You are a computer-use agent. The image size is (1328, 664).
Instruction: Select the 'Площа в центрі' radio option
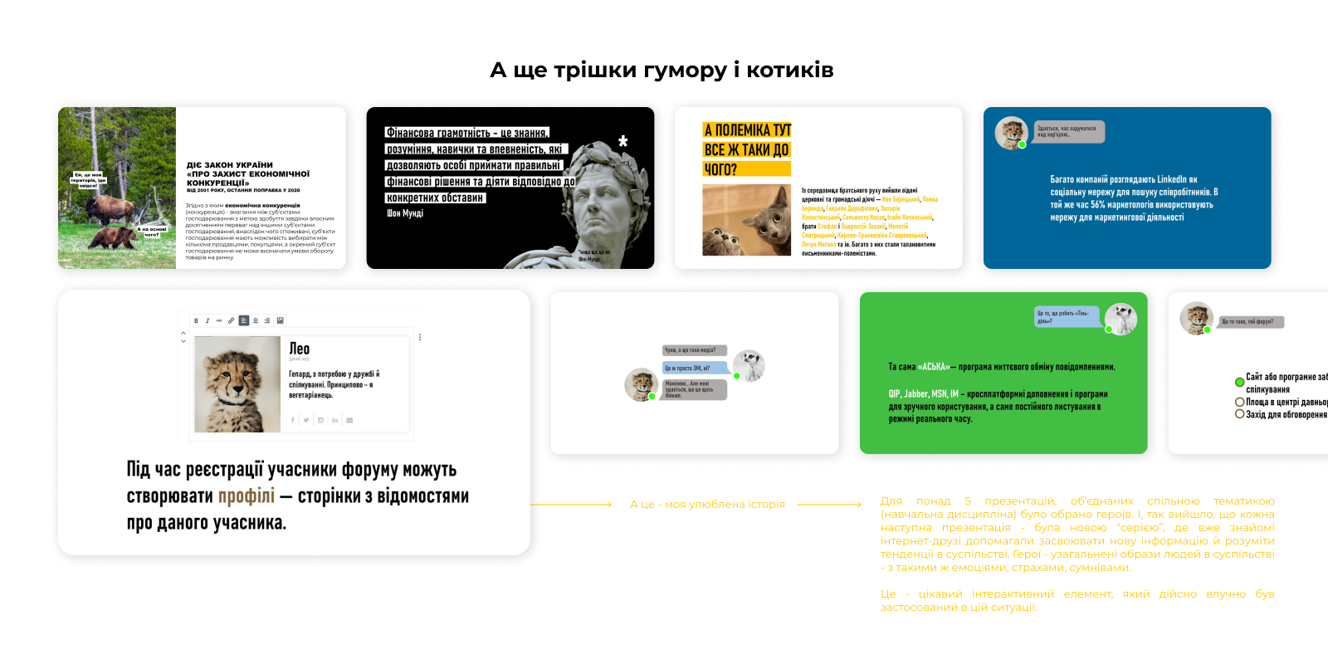pyautogui.click(x=1240, y=402)
